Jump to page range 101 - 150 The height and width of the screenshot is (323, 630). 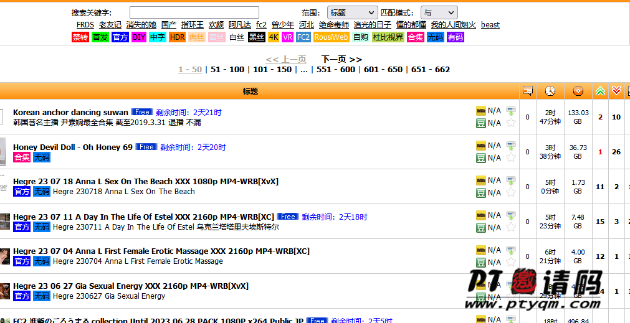pyautogui.click(x=272, y=70)
